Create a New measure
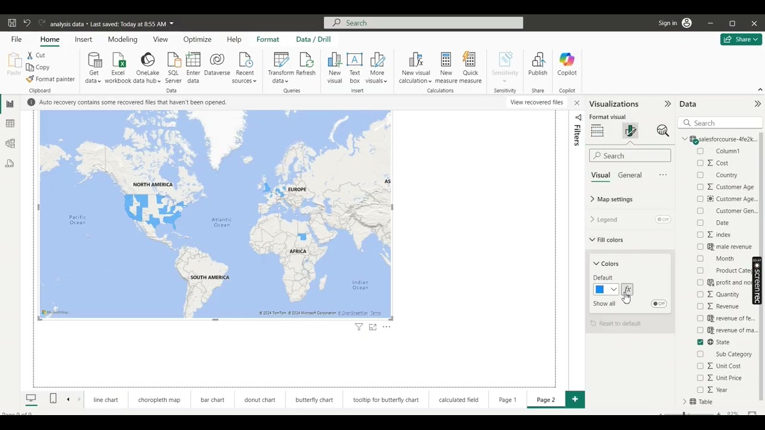This screenshot has width=765, height=430. click(446, 67)
